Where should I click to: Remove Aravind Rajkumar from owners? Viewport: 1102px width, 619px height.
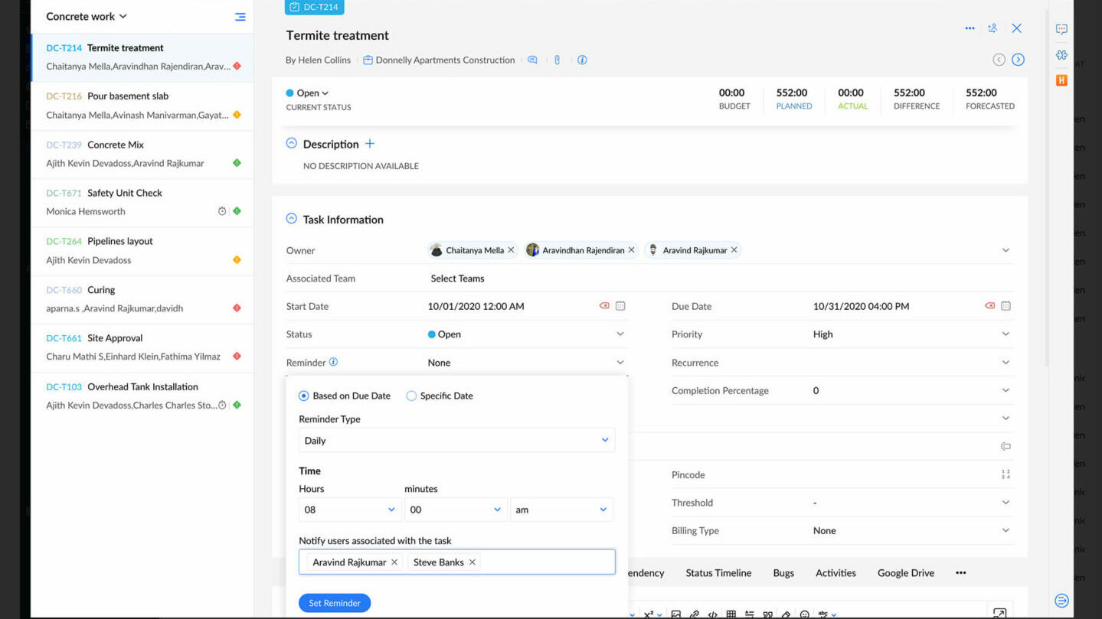point(734,250)
